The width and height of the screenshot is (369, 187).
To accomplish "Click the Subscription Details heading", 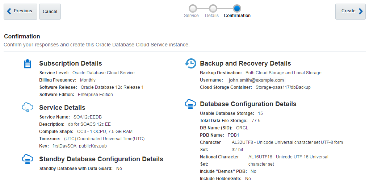I will [x=71, y=63].
